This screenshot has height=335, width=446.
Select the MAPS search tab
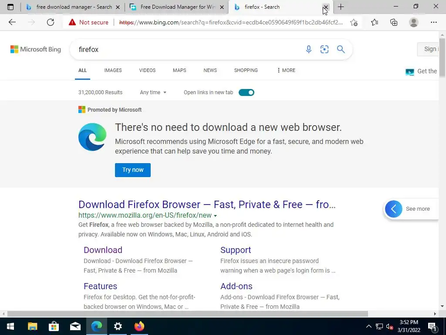point(179,70)
